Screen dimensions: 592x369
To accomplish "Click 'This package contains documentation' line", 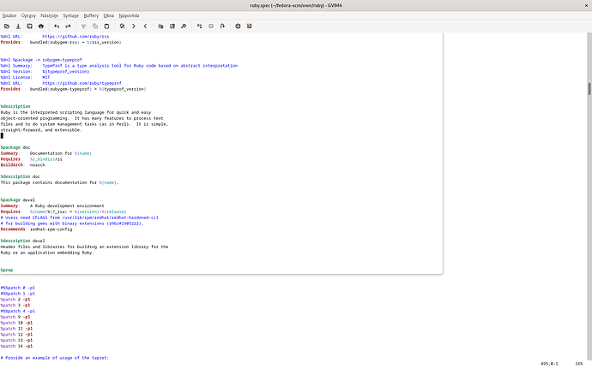I will pyautogui.click(x=60, y=182).
